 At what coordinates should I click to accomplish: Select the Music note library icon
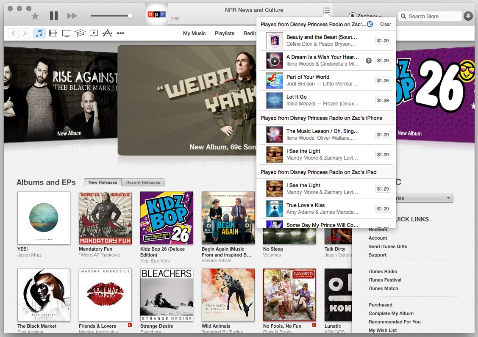tap(39, 33)
